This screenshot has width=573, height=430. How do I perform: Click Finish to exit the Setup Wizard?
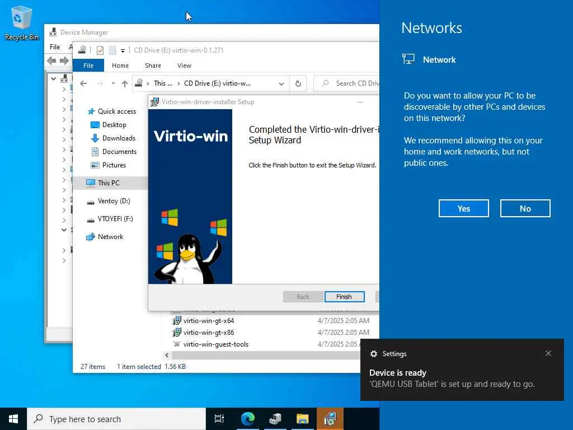pyautogui.click(x=344, y=297)
